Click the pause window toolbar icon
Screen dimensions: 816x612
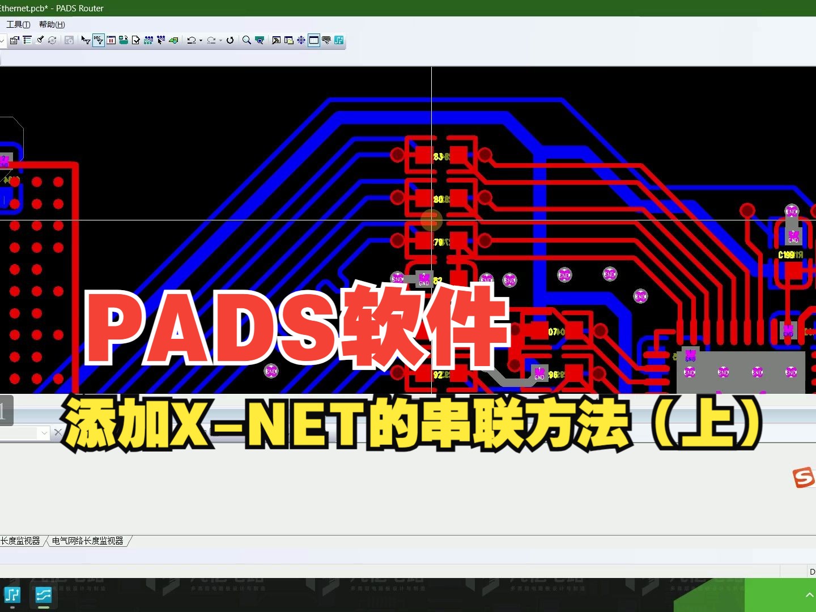[111, 40]
